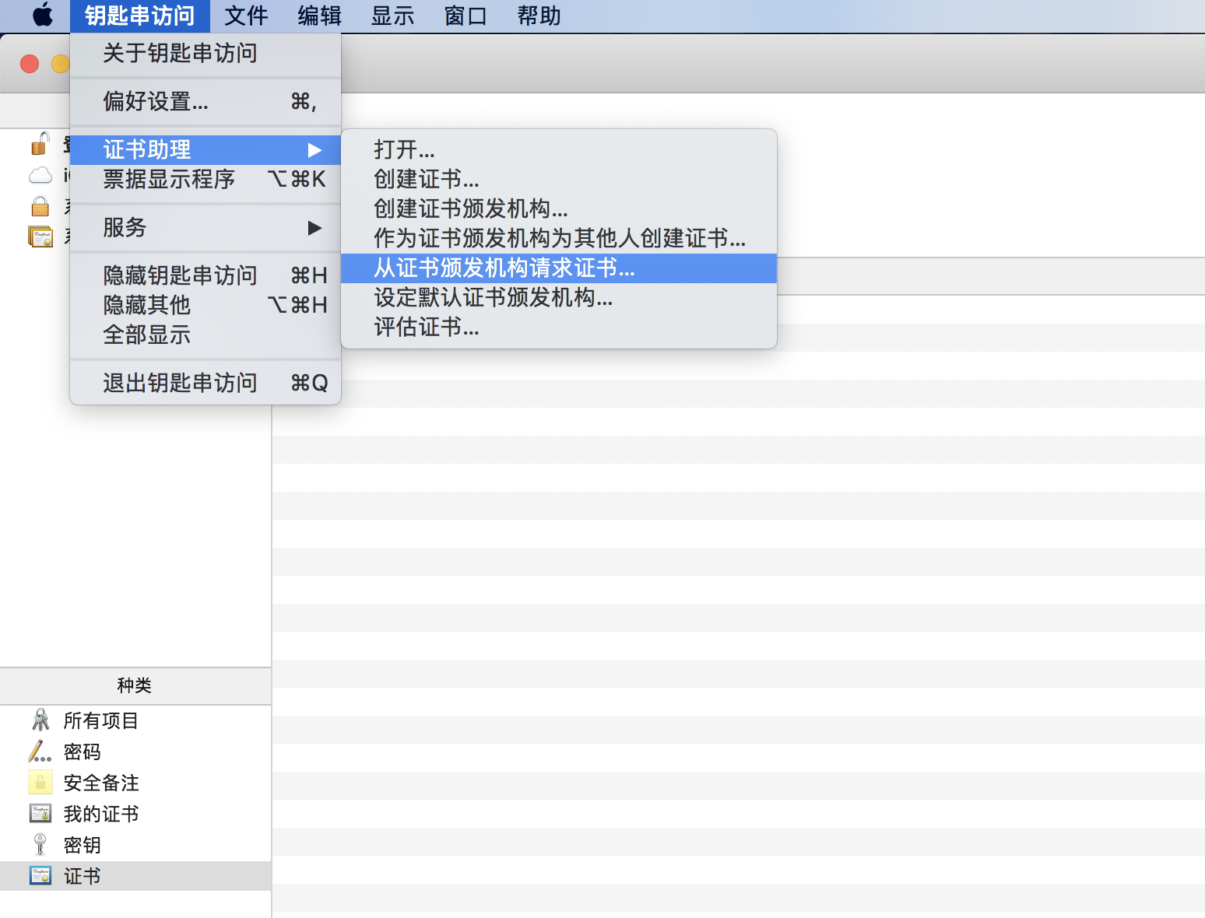1205x918 pixels.
Task: Select 我的证书 category row
Action: (x=135, y=814)
